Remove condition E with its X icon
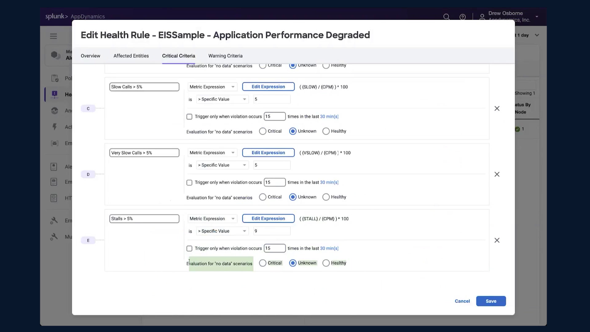Image resolution: width=590 pixels, height=332 pixels. point(497,240)
